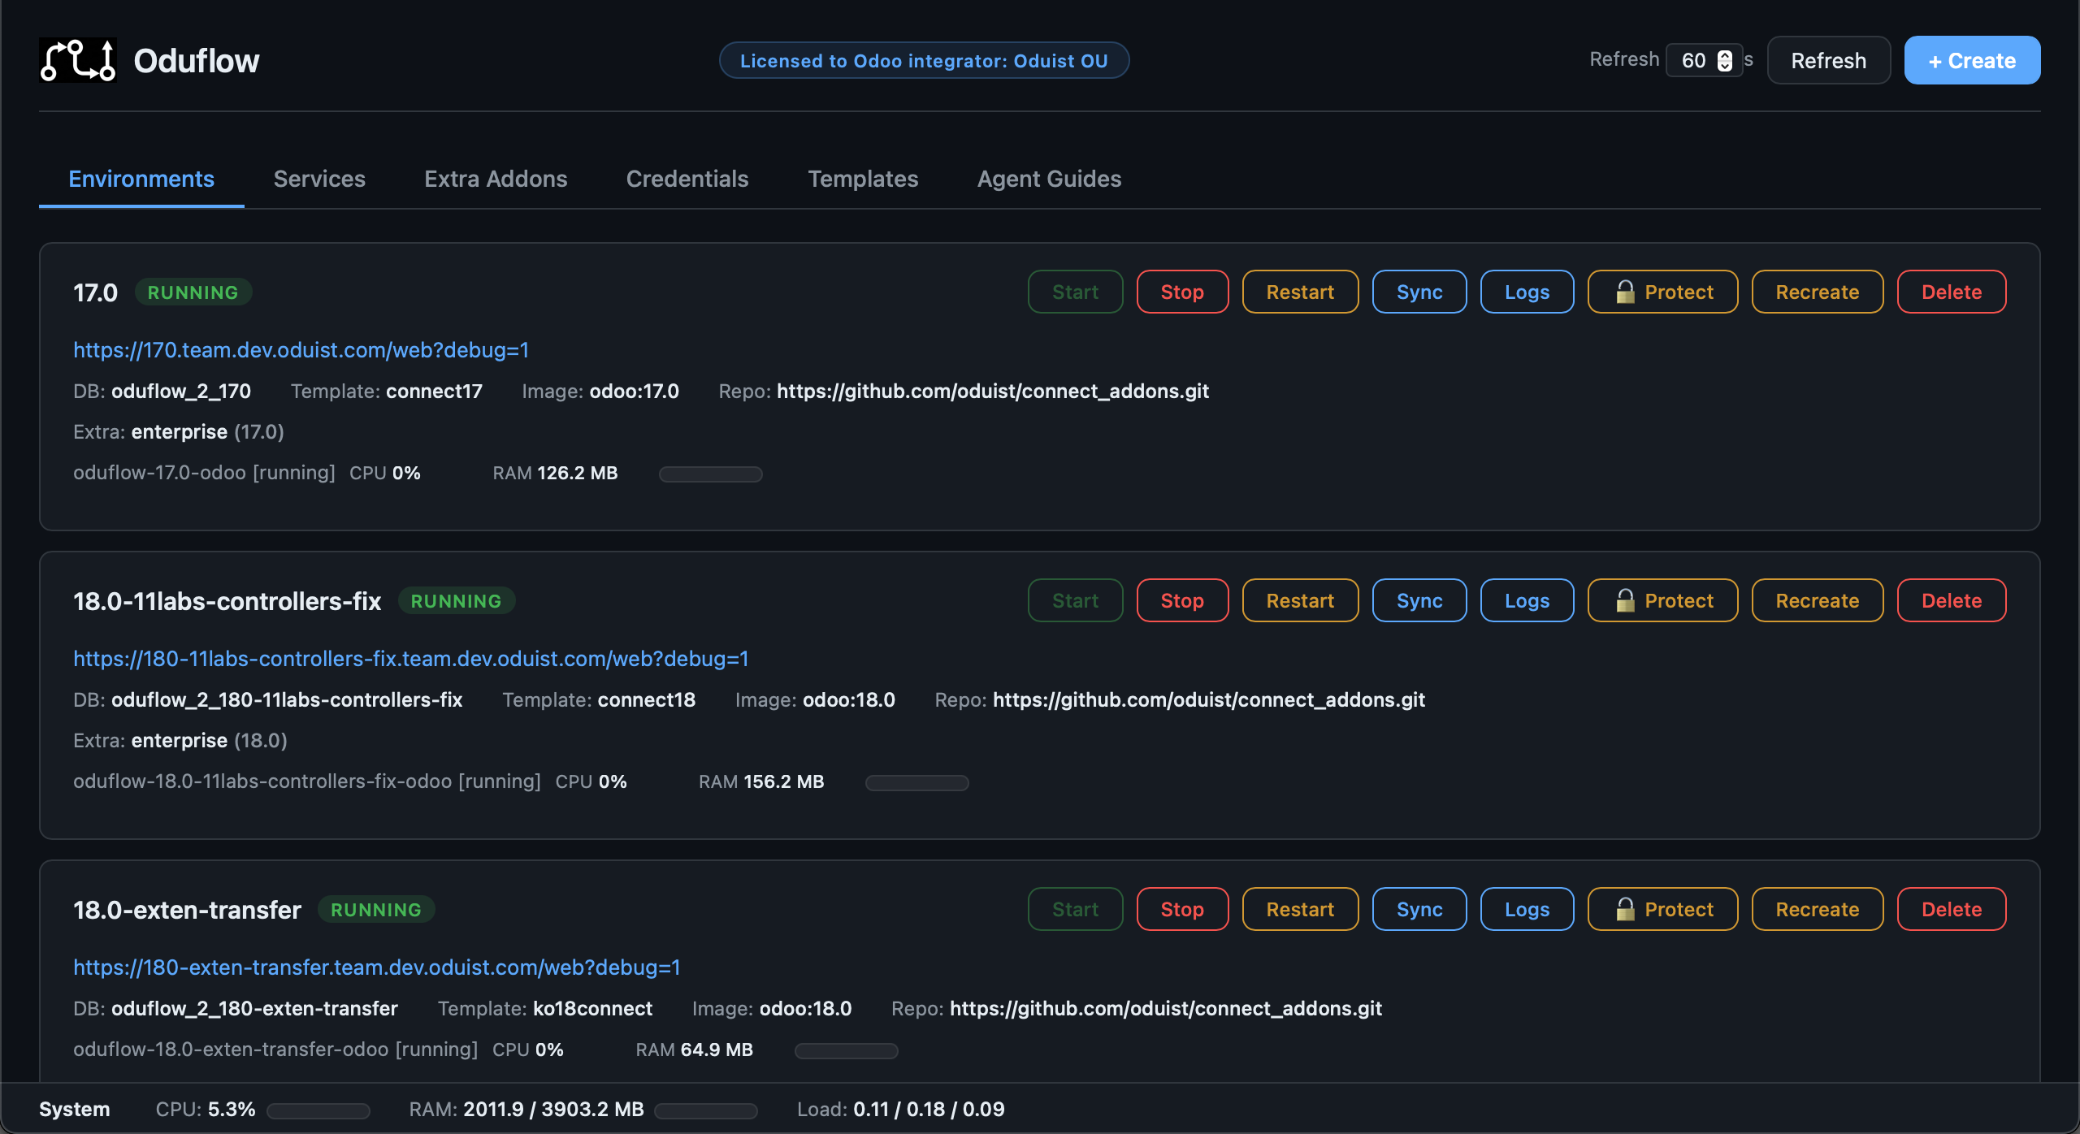The height and width of the screenshot is (1134, 2080).
Task: Open Logs for 18.0-exten-transfer
Action: click(1527, 909)
